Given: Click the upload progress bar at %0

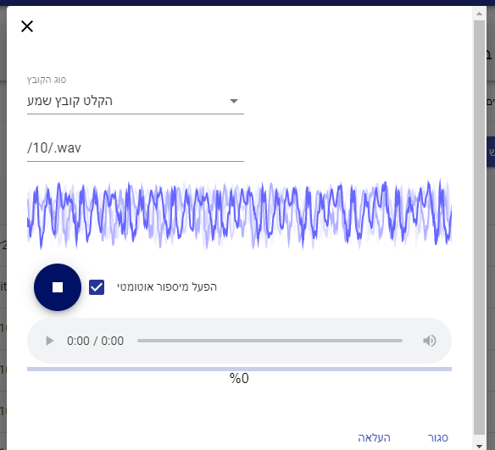Looking at the screenshot, I should (x=239, y=369).
